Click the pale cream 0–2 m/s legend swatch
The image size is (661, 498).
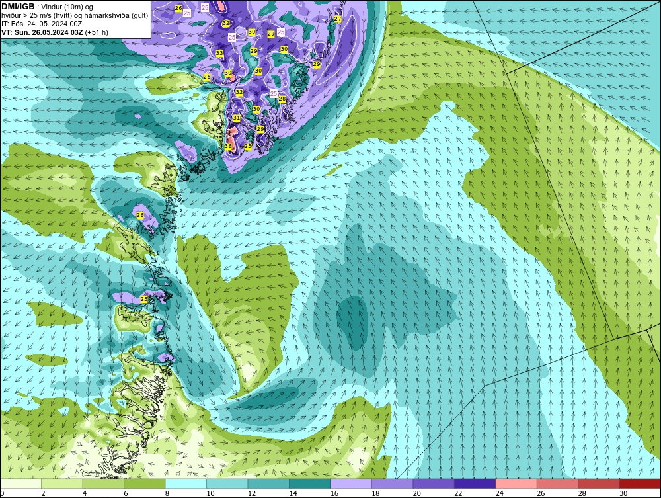[x=20, y=483]
